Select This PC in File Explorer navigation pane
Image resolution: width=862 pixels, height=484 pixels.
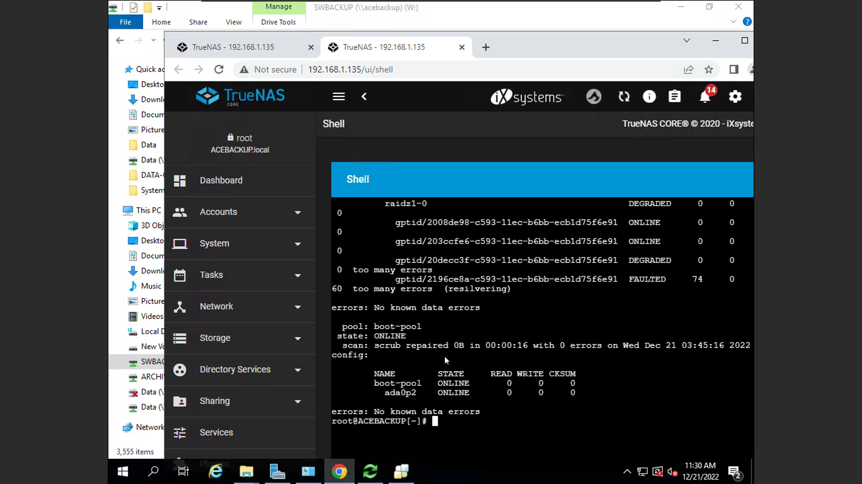pyautogui.click(x=148, y=210)
